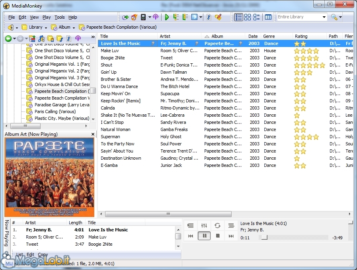Open the visualization dropdown arrow
Image resolution: width=357 pixels, height=270 pixels.
tap(201, 17)
